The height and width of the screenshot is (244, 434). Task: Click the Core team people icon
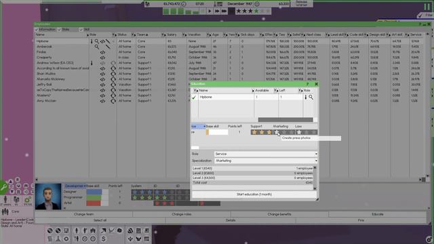click(5, 211)
